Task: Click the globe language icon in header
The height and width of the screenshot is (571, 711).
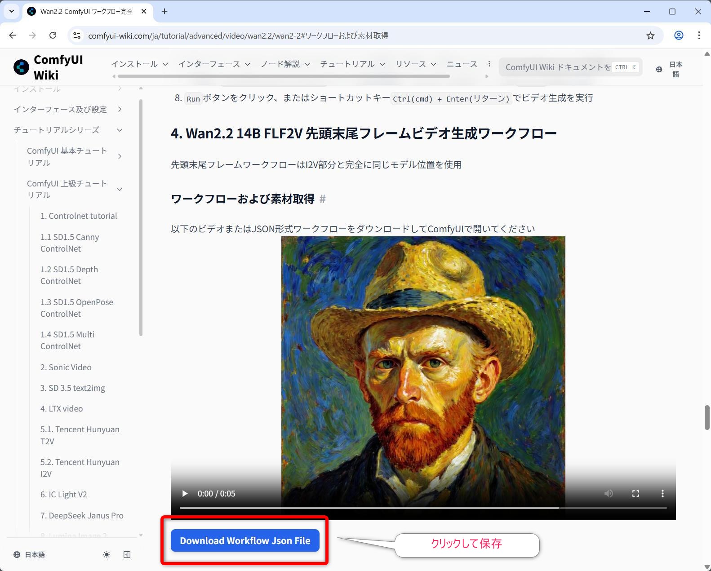Action: pos(659,69)
